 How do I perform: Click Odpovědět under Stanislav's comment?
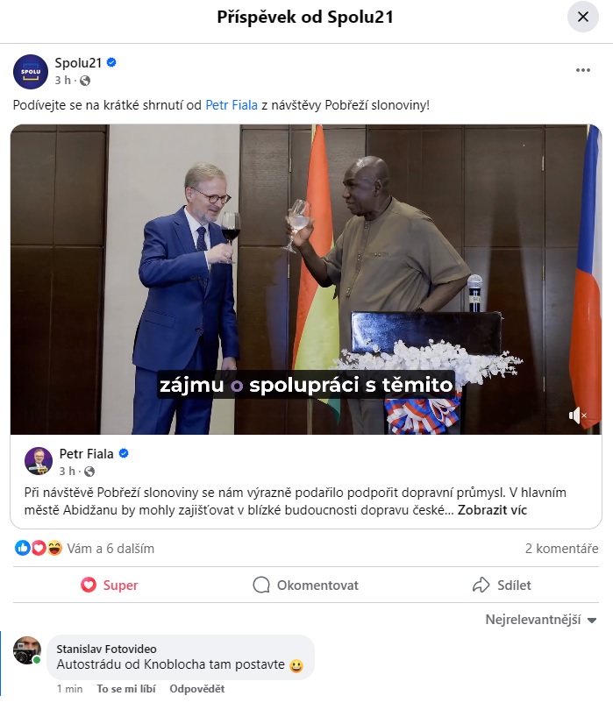tap(196, 689)
